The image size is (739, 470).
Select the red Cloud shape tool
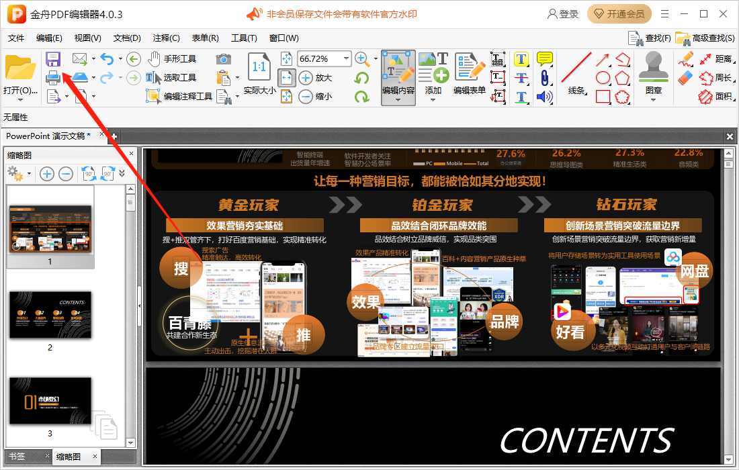tap(622, 97)
